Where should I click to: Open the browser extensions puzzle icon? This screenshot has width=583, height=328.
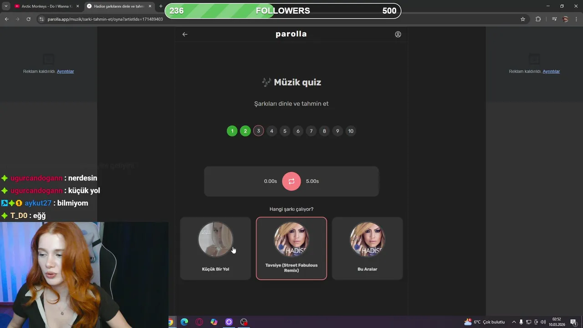538,19
